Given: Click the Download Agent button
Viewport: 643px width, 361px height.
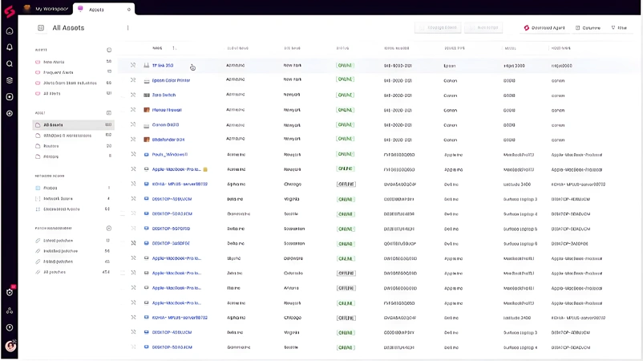Looking at the screenshot, I should (x=544, y=28).
